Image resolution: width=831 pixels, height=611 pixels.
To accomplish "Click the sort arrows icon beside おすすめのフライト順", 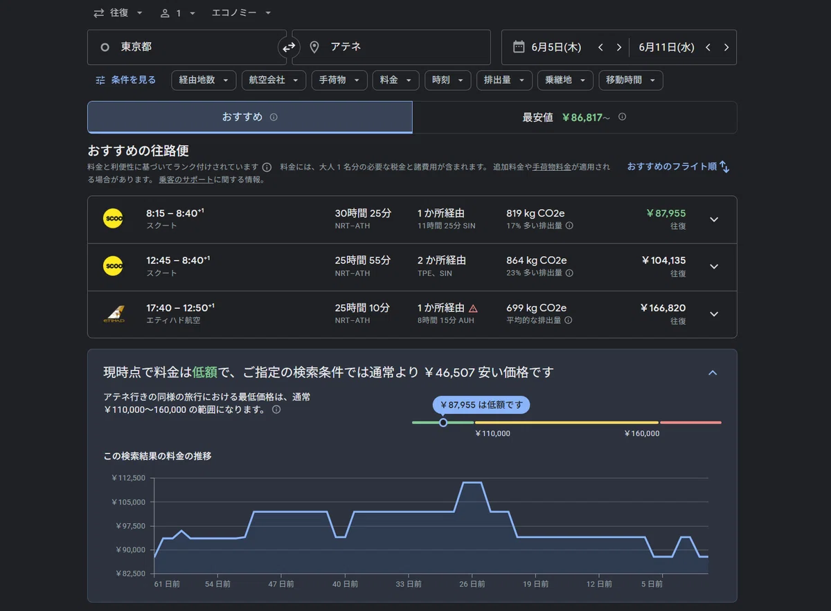I will (x=724, y=167).
